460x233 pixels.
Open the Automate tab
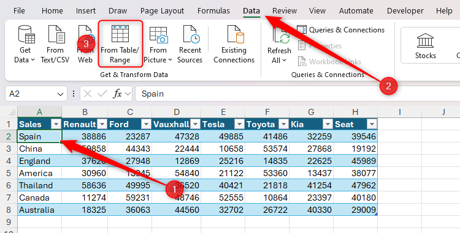click(x=356, y=11)
